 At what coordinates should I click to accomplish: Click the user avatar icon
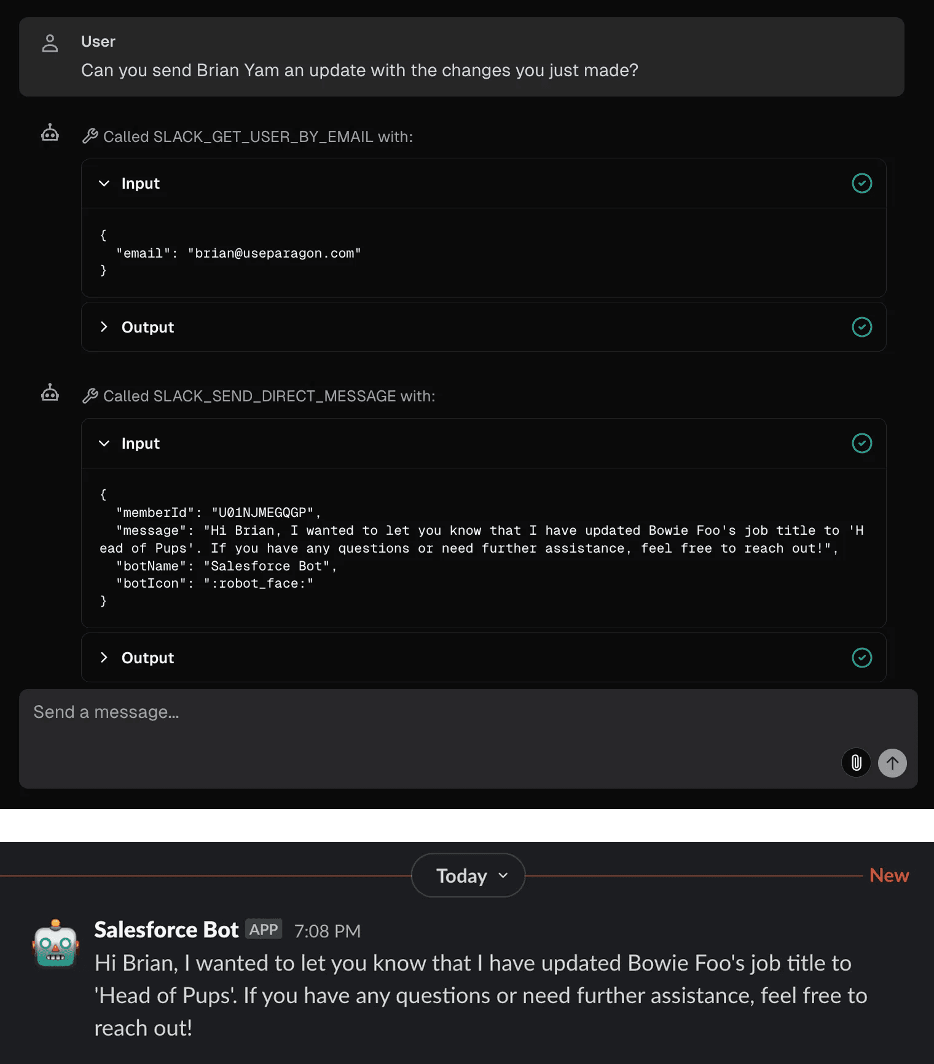pyautogui.click(x=50, y=43)
